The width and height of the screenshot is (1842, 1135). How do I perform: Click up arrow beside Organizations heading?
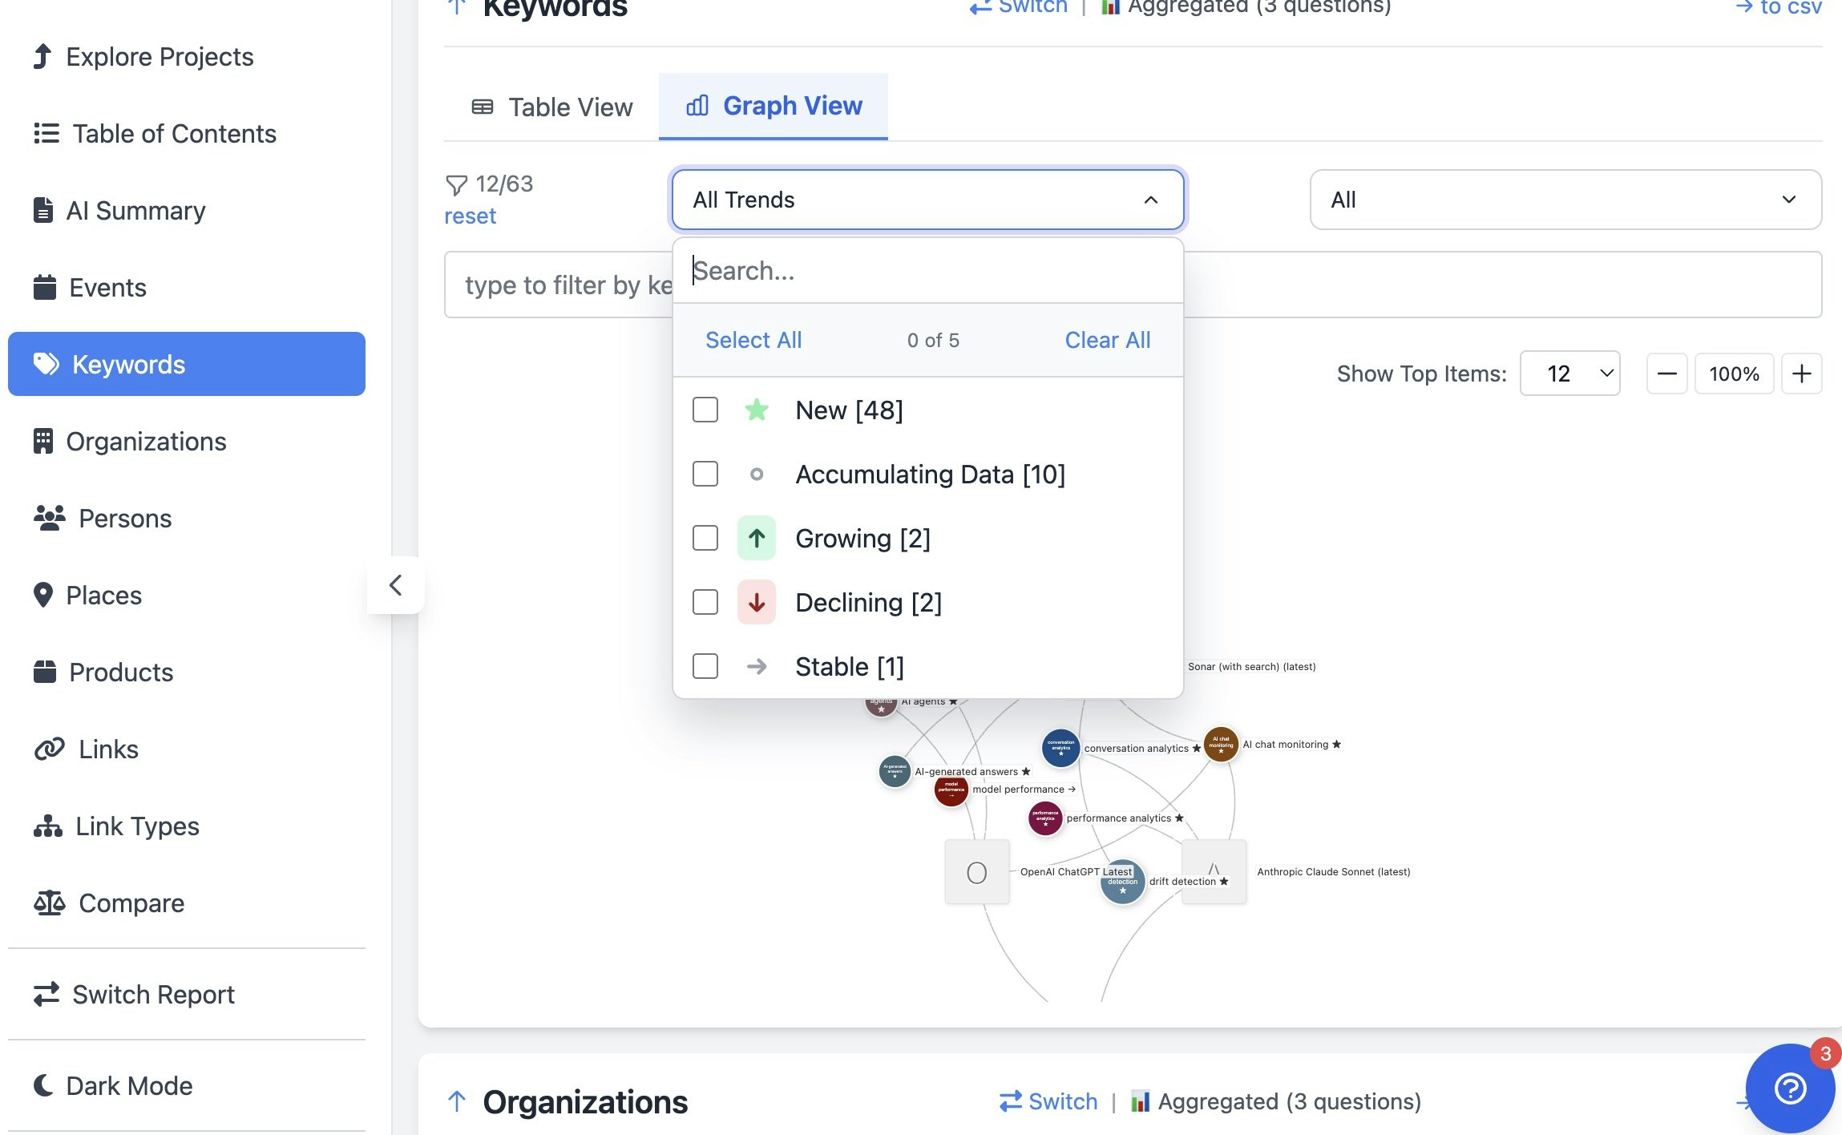pos(457,1101)
